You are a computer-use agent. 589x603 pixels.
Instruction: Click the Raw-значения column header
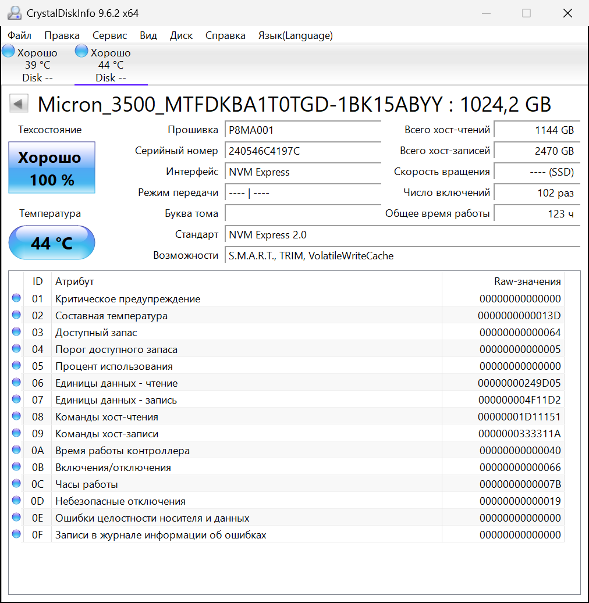click(x=503, y=281)
